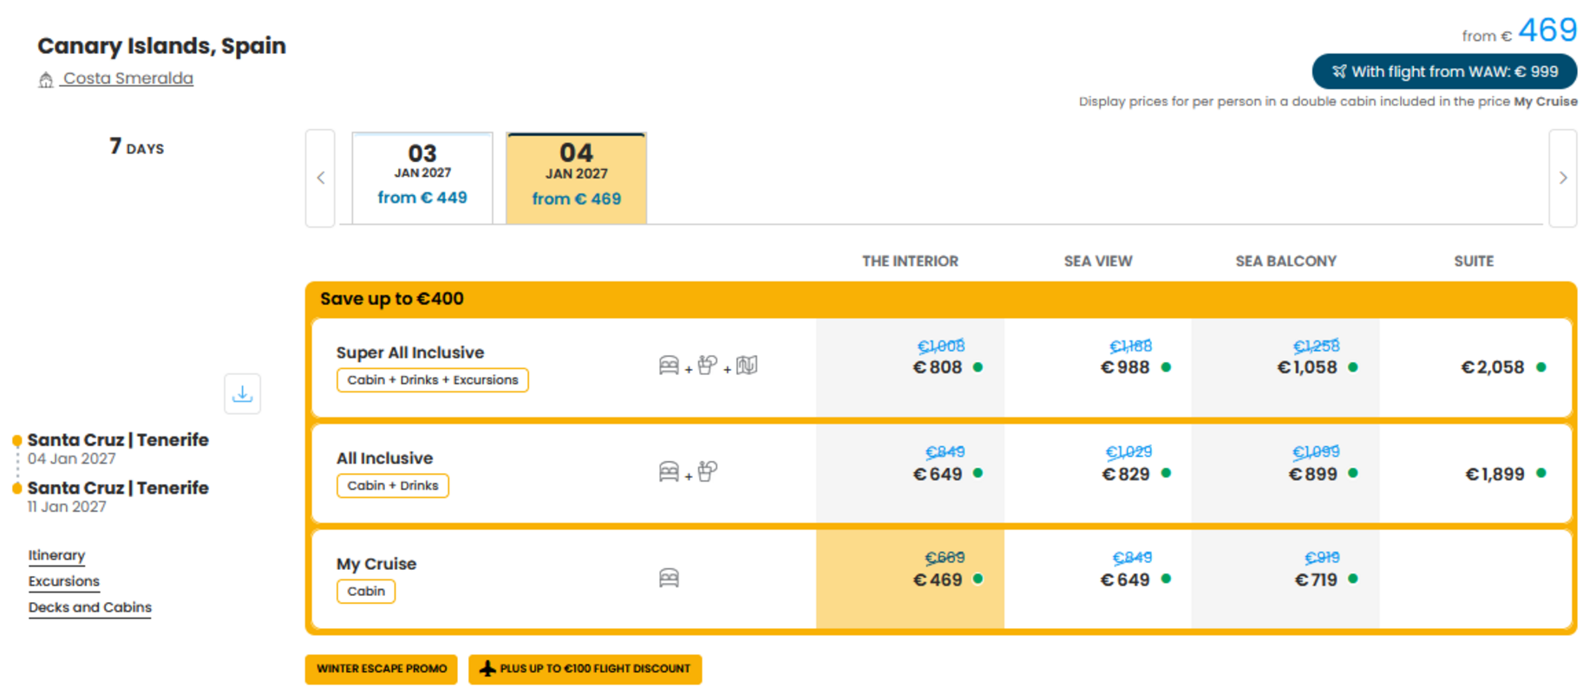Show previous departure dates

[x=320, y=178]
